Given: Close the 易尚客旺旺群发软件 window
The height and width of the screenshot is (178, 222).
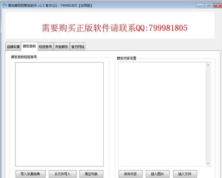Looking at the screenshot, I should coord(218,6).
